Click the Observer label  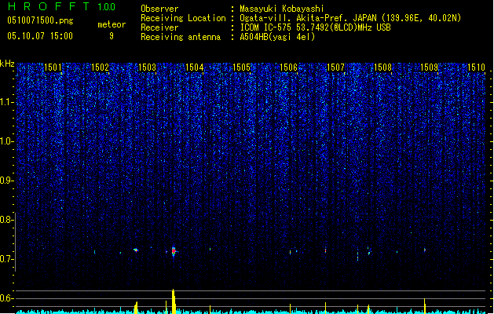point(159,9)
